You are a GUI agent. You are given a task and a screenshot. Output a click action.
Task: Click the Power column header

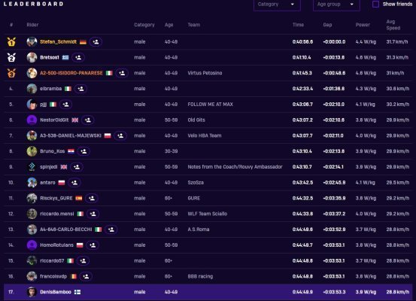(x=363, y=25)
